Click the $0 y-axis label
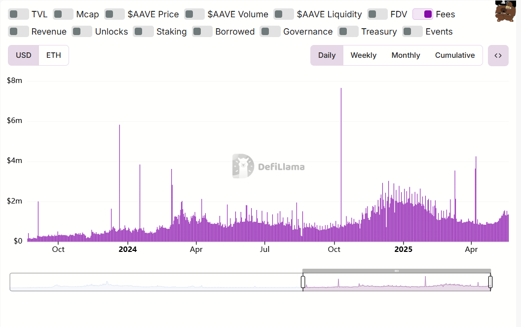 (18, 241)
